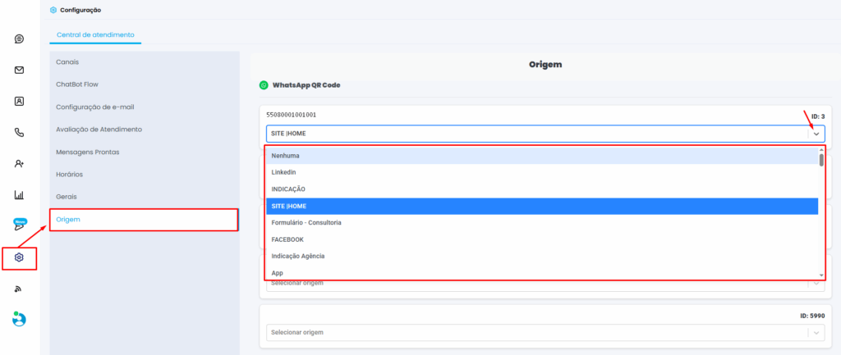Click the send icon with New badge
Viewport: 841px width, 355px height.
point(19,225)
